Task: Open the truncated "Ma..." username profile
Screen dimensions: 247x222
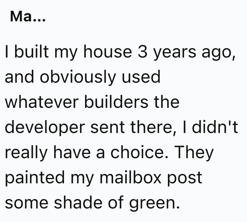Action: [x=28, y=16]
